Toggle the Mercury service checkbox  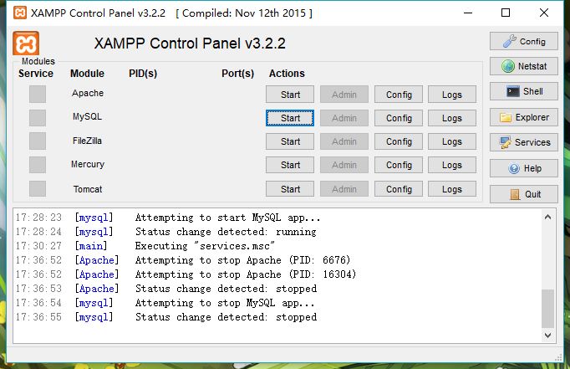click(x=38, y=165)
